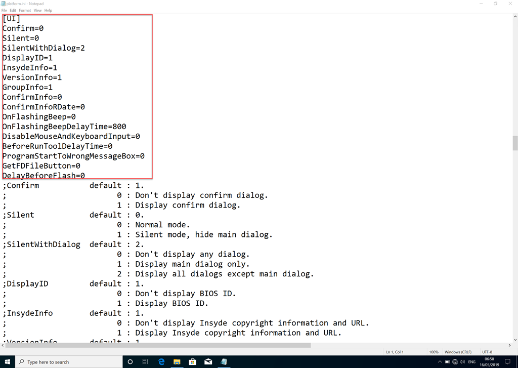Open the Microsoft Store
Image resolution: width=518 pixels, height=368 pixels.
click(x=192, y=362)
